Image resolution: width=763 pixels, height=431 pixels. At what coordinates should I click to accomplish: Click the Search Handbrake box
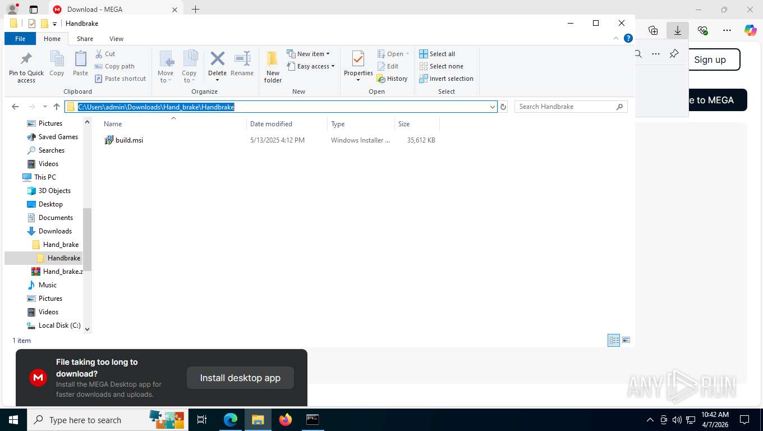tap(571, 107)
